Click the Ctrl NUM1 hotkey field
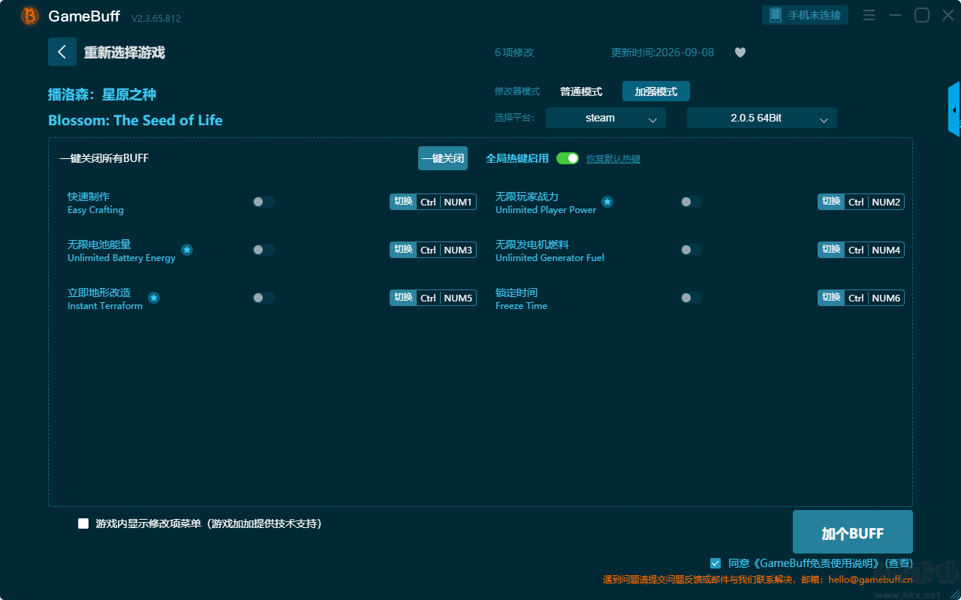 [x=447, y=202]
